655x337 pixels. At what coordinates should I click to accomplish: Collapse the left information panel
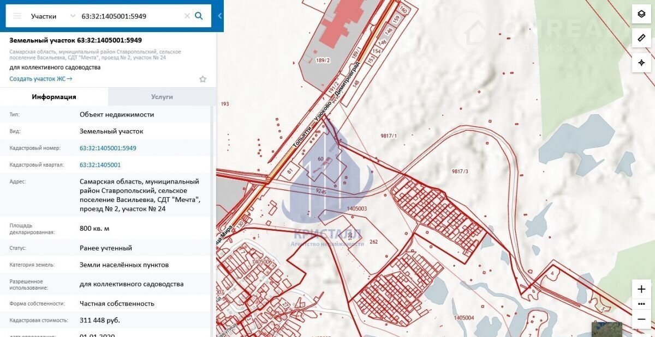click(220, 16)
